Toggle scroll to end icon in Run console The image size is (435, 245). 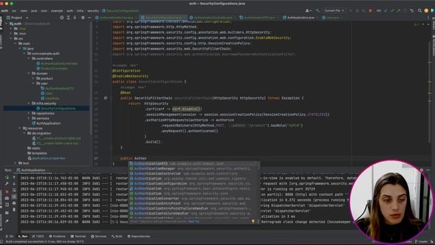(14, 197)
